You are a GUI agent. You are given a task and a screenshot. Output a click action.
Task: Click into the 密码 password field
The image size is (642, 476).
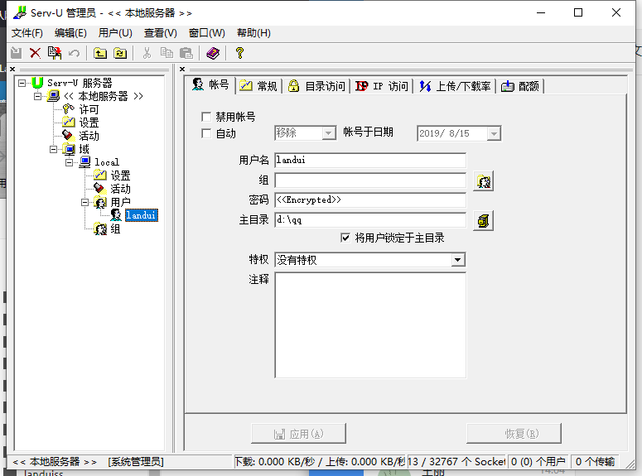(x=370, y=200)
